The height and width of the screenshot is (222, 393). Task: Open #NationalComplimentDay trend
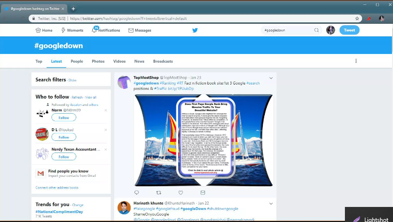tap(59, 211)
